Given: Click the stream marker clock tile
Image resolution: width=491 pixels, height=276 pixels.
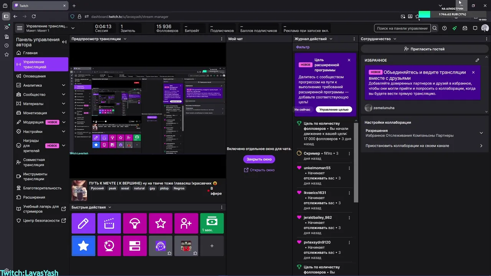Looking at the screenshot, I should tap(109, 246).
